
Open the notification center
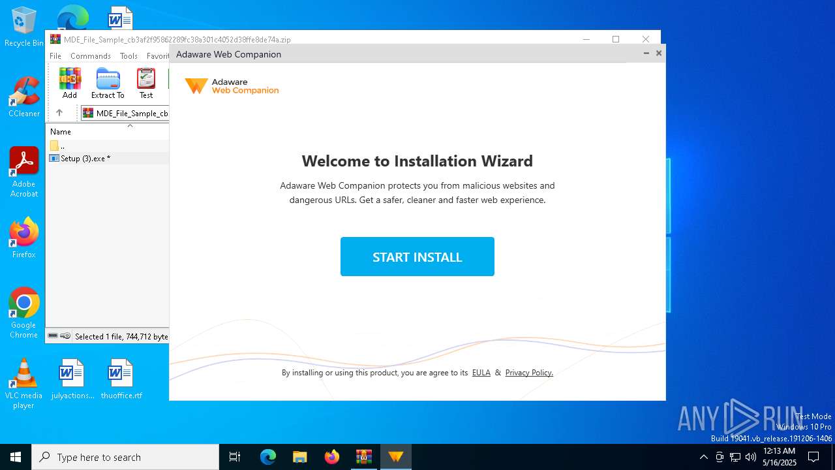pyautogui.click(x=814, y=457)
